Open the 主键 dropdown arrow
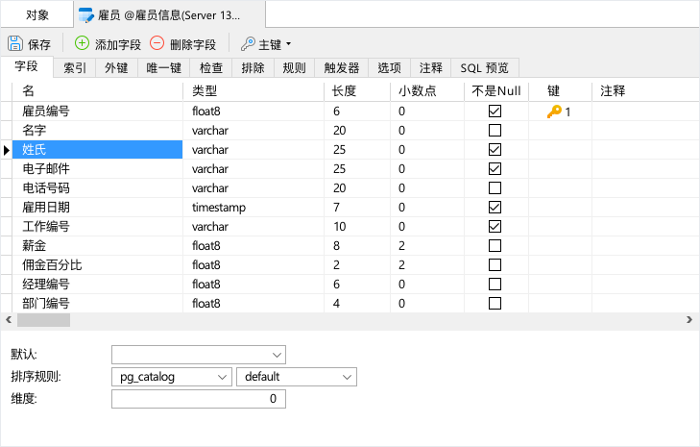Image resolution: width=700 pixels, height=447 pixels. pos(288,44)
